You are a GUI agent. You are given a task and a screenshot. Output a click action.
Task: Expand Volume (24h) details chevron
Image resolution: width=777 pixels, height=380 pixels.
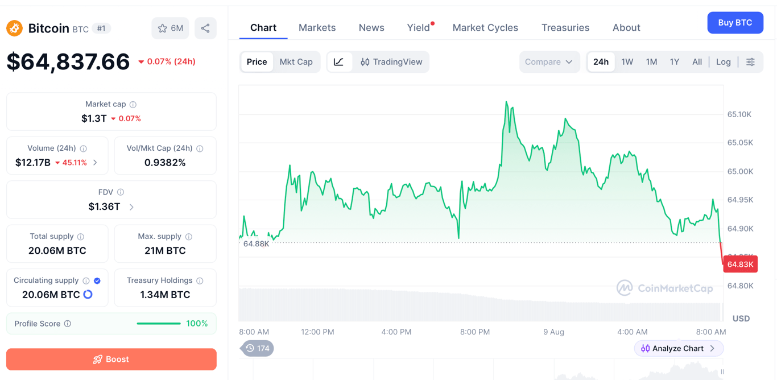click(96, 163)
